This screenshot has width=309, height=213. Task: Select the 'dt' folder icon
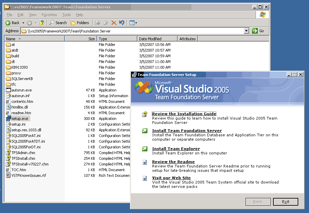pyautogui.click(x=8, y=62)
